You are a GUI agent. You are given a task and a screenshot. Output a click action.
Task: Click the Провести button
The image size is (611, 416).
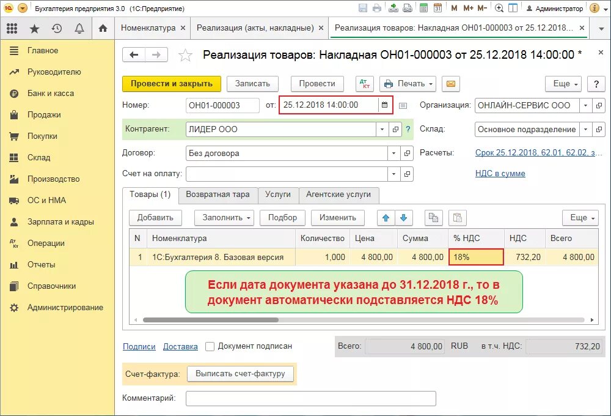(x=317, y=84)
